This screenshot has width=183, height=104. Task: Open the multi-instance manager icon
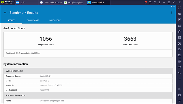[179, 61]
